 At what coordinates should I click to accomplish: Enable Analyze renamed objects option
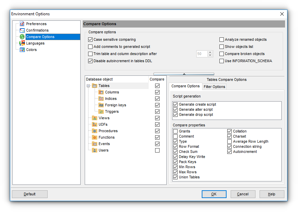tap(222, 40)
